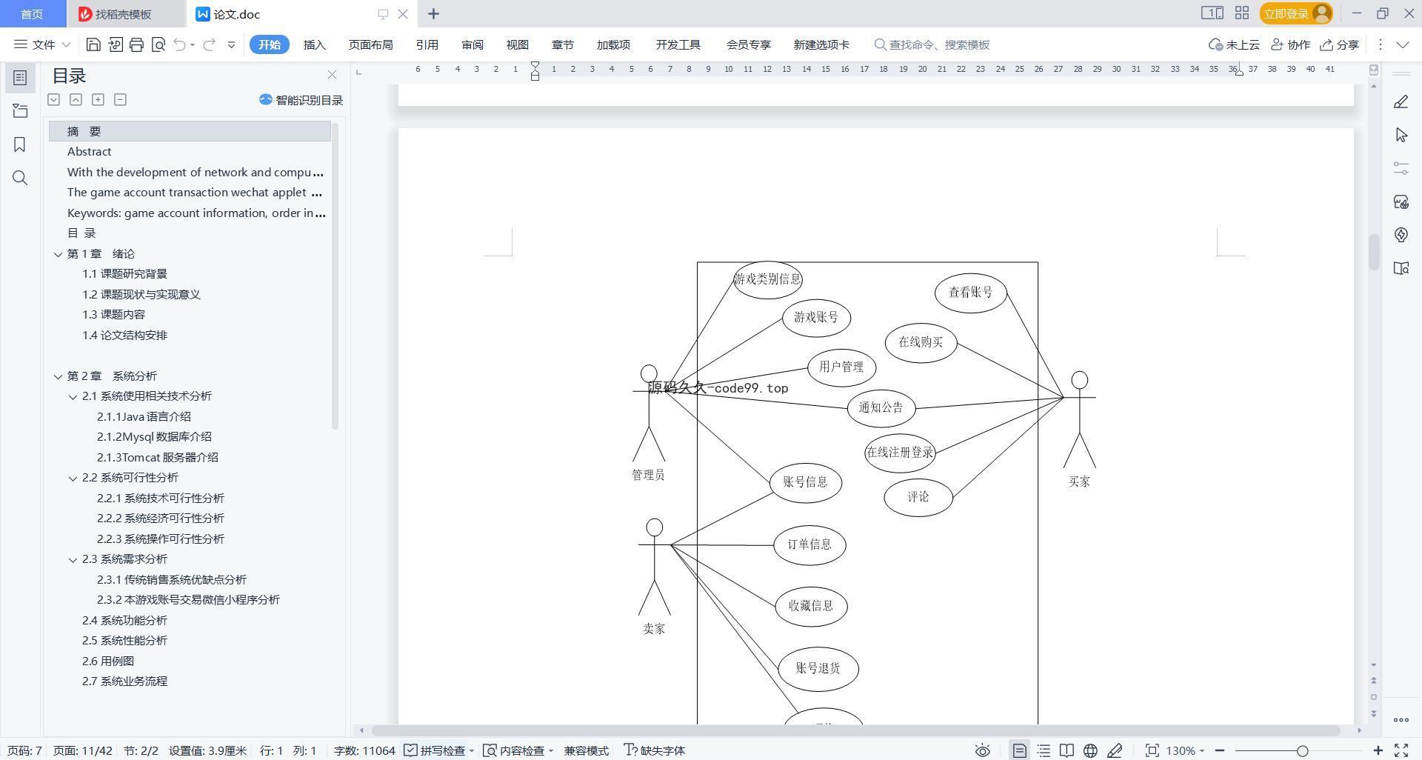Click the grid window layout icon in title bar
This screenshot has width=1422, height=760.
[x=1242, y=13]
